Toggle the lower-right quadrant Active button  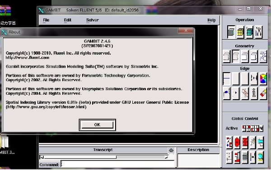click(x=257, y=129)
